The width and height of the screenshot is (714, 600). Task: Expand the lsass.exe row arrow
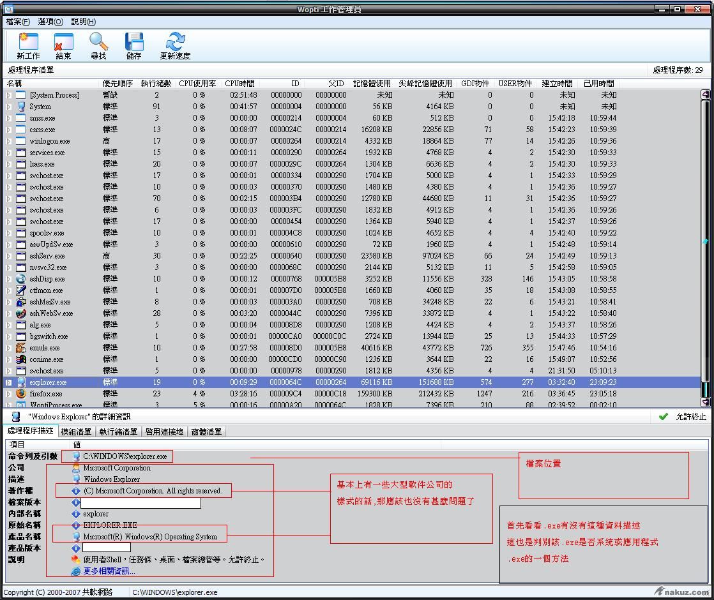click(x=9, y=164)
